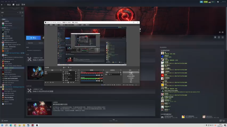Open File Explorer from taskbar
This screenshot has width=227, height=127.
(x=20, y=125)
